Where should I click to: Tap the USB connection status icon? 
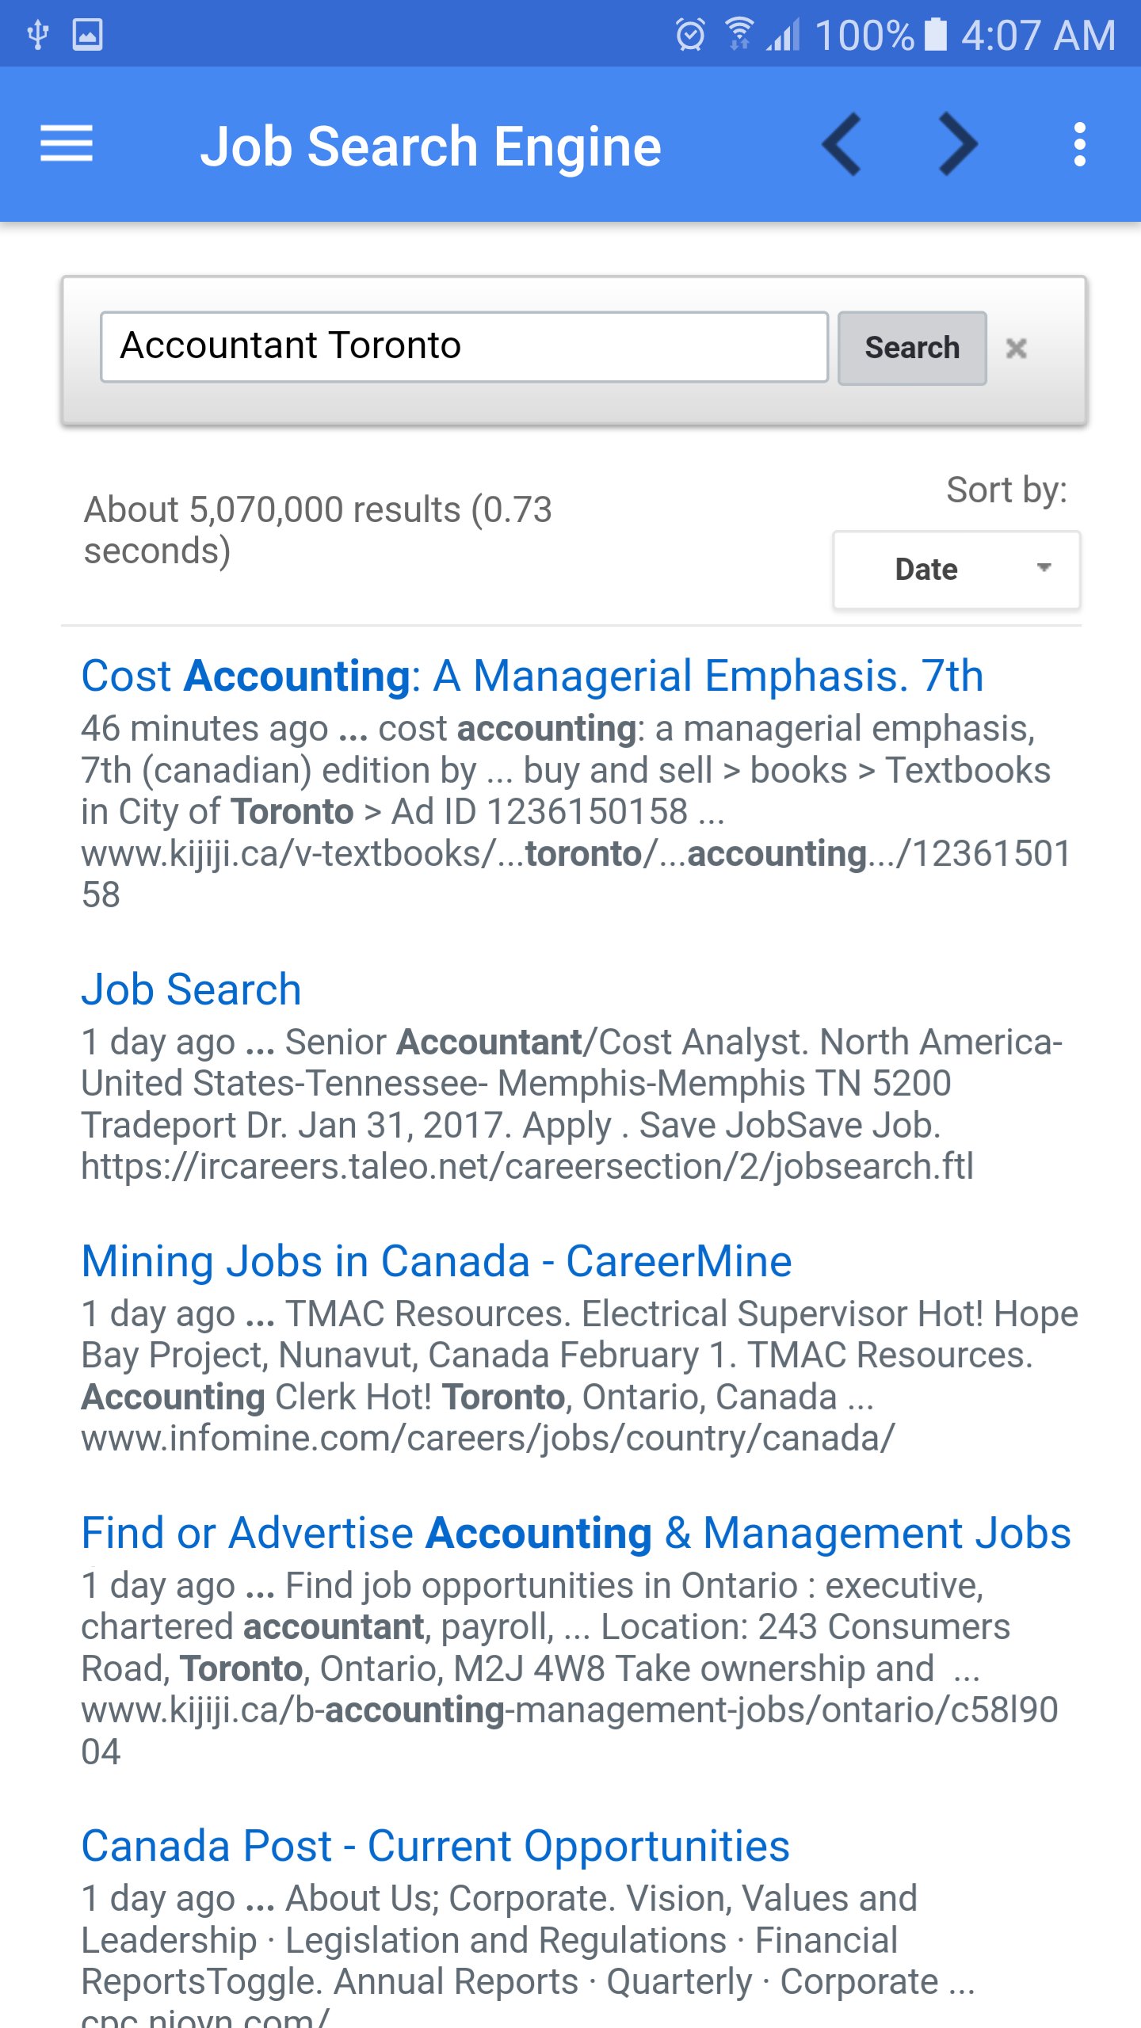tap(37, 35)
